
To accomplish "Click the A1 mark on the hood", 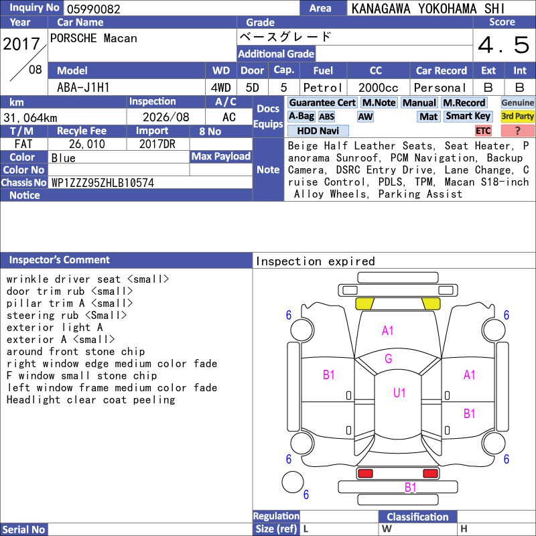I will coord(388,330).
